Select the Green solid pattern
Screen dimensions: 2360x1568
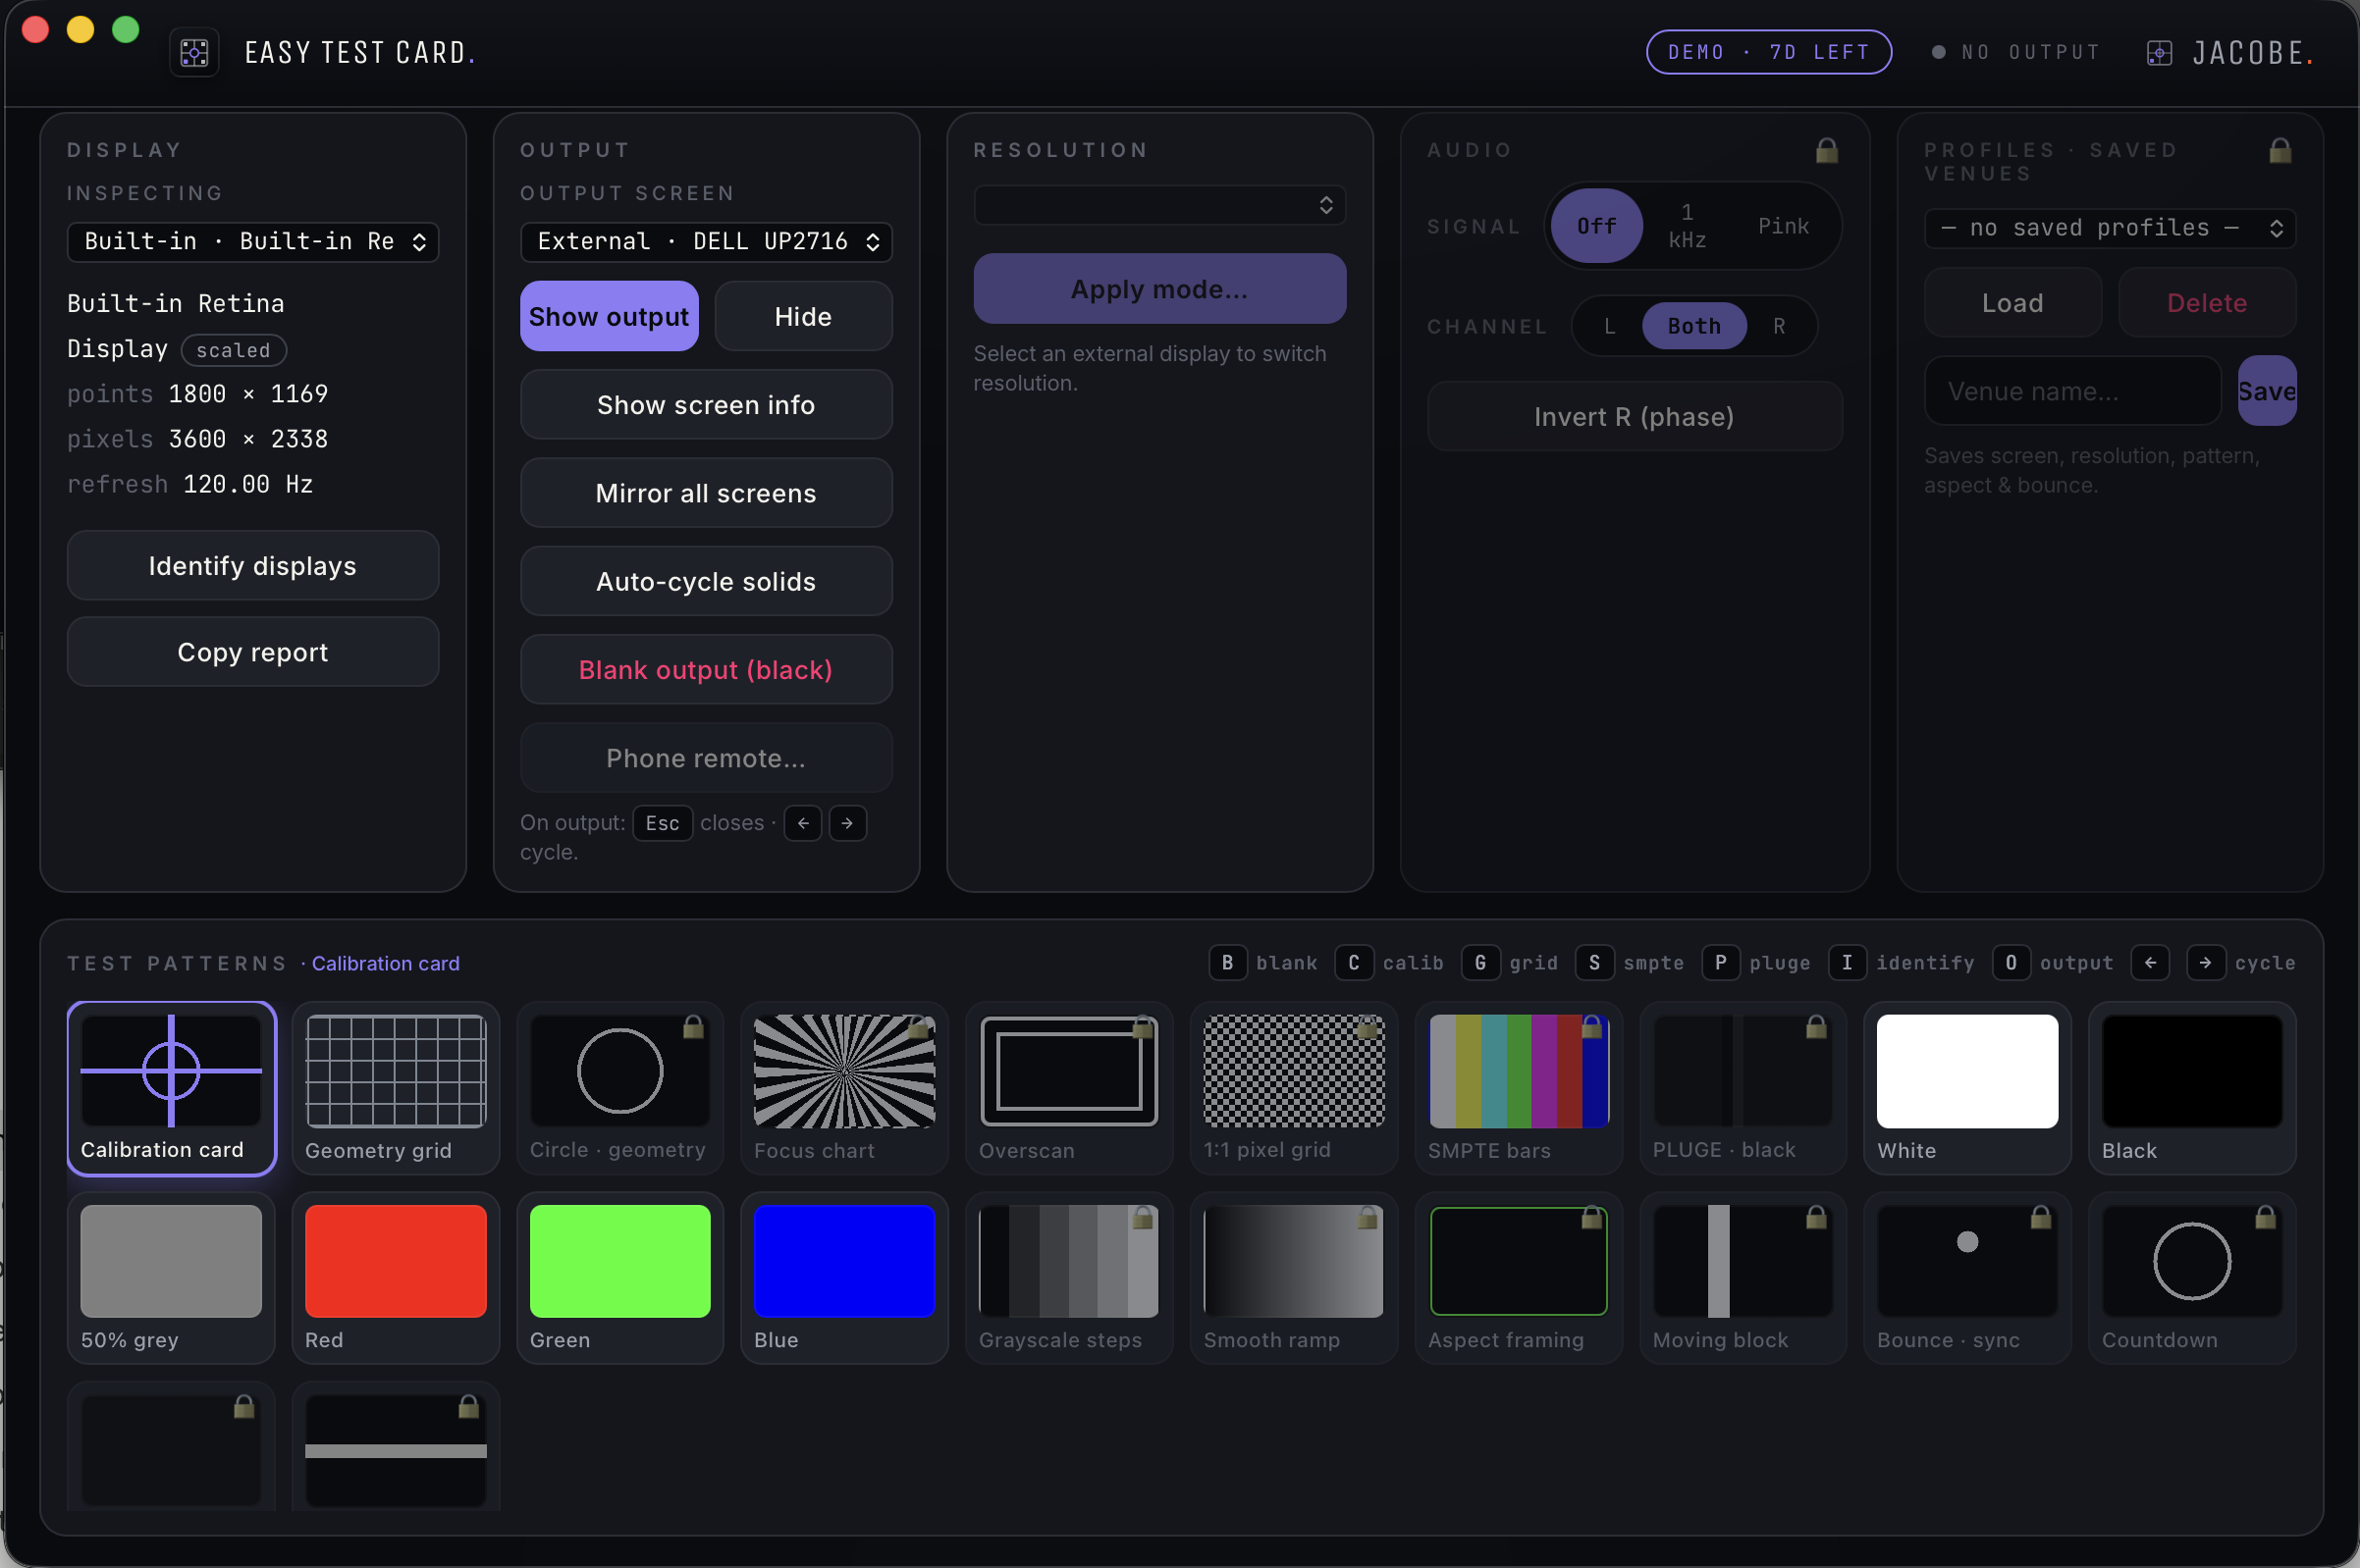pyautogui.click(x=619, y=1277)
